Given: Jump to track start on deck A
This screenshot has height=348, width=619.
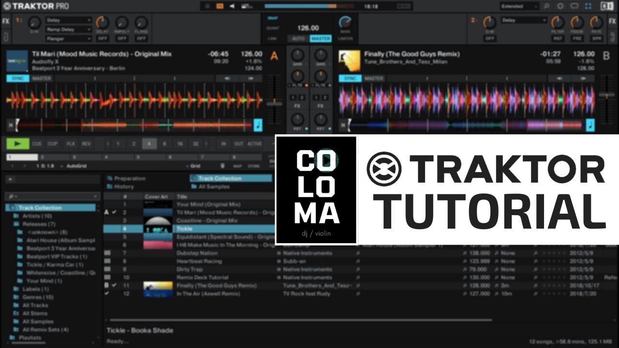Looking at the screenshot, I should tap(10, 125).
